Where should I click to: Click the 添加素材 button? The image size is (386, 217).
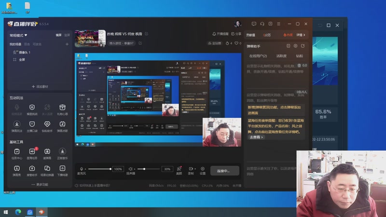pyautogui.click(x=40, y=87)
